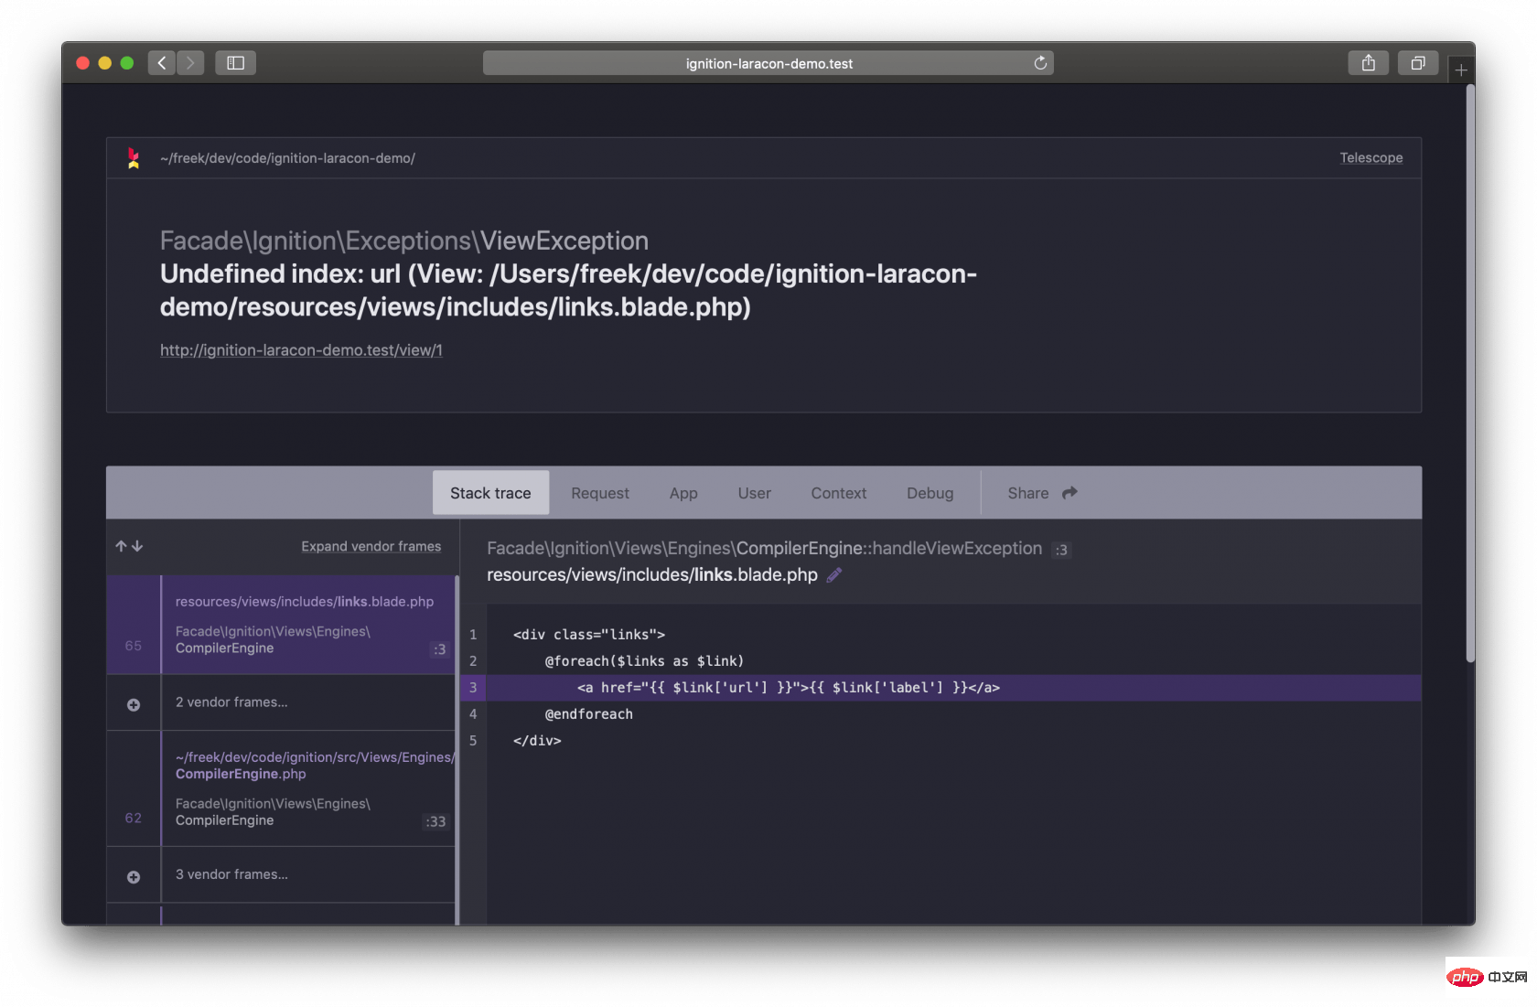This screenshot has width=1537, height=1007.
Task: Click the browser reload icon
Action: click(1040, 63)
